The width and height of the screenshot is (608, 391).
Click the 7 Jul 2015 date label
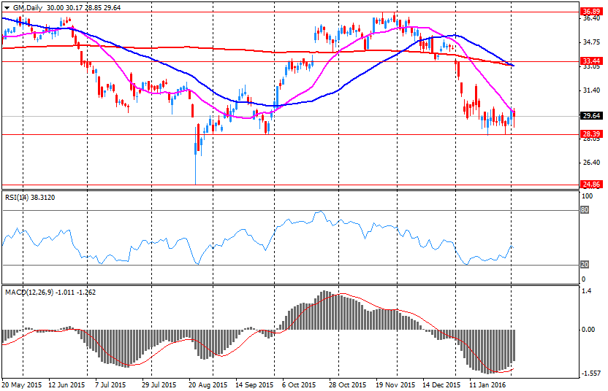(110, 385)
